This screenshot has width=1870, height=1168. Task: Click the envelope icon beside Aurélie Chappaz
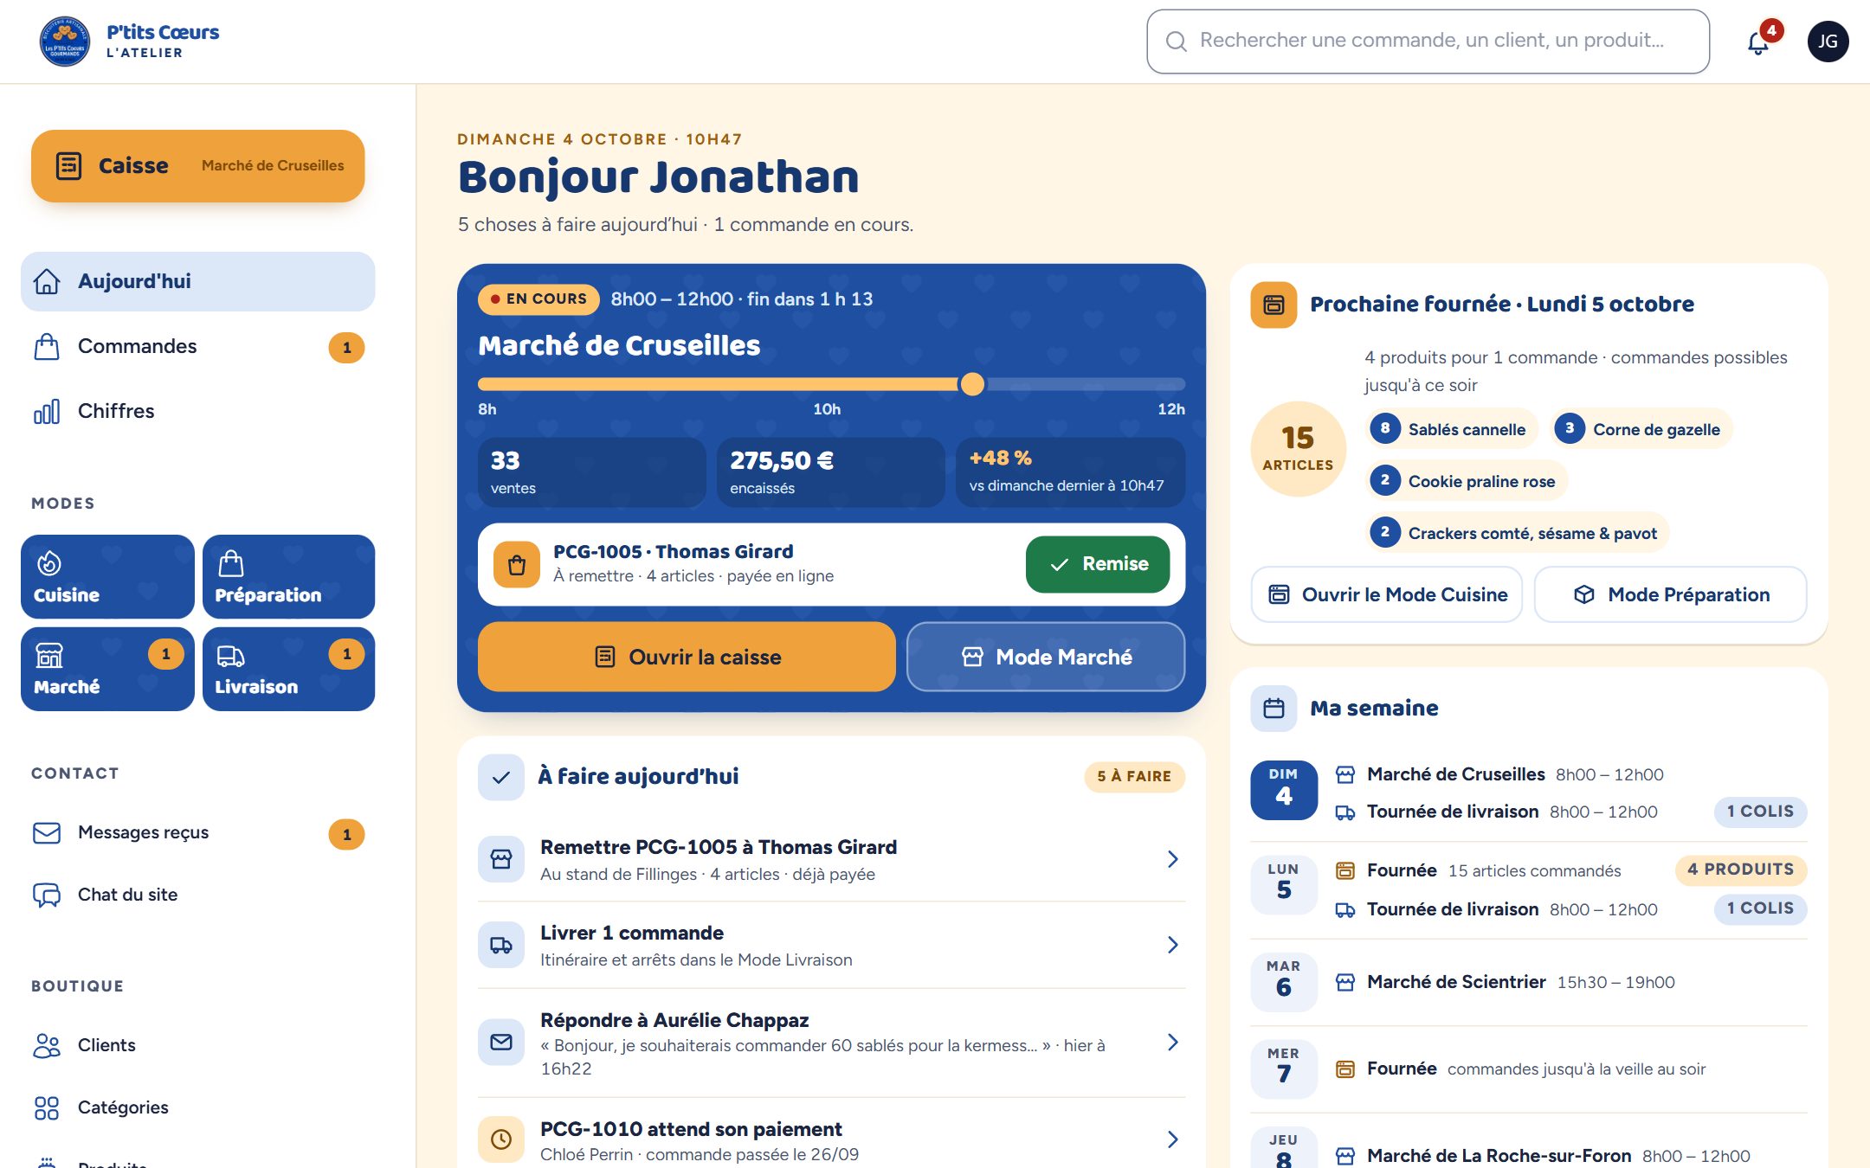point(500,1043)
